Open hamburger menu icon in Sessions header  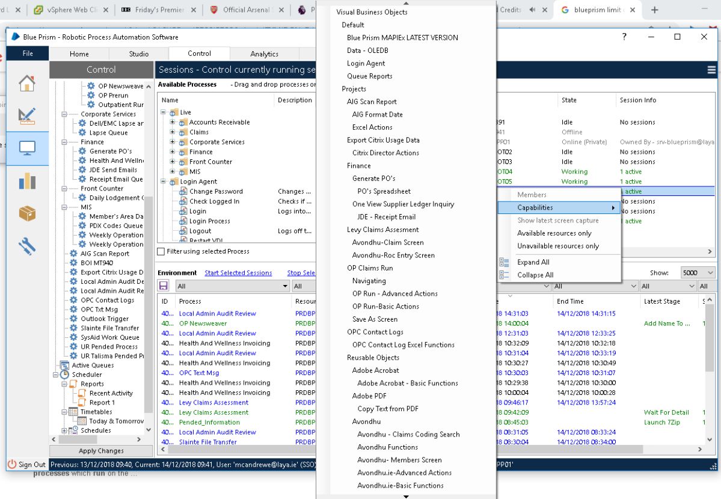click(711, 70)
